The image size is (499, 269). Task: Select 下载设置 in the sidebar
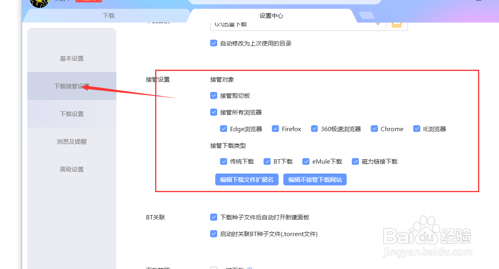point(72,114)
